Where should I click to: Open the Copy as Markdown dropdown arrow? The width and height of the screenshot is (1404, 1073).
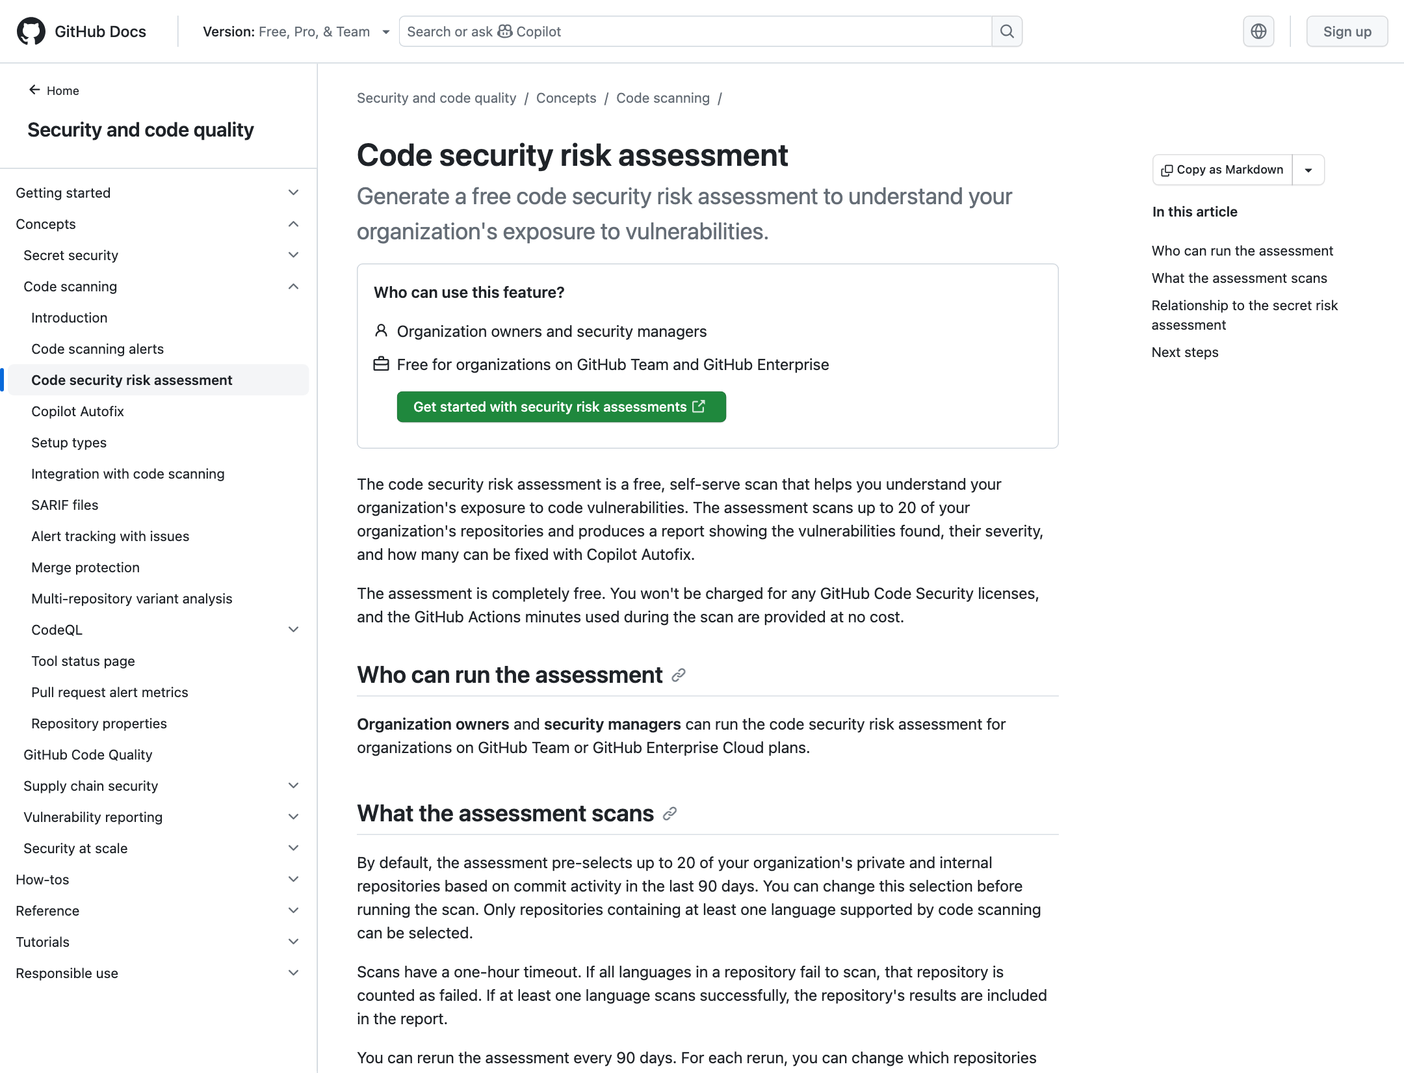pyautogui.click(x=1308, y=170)
